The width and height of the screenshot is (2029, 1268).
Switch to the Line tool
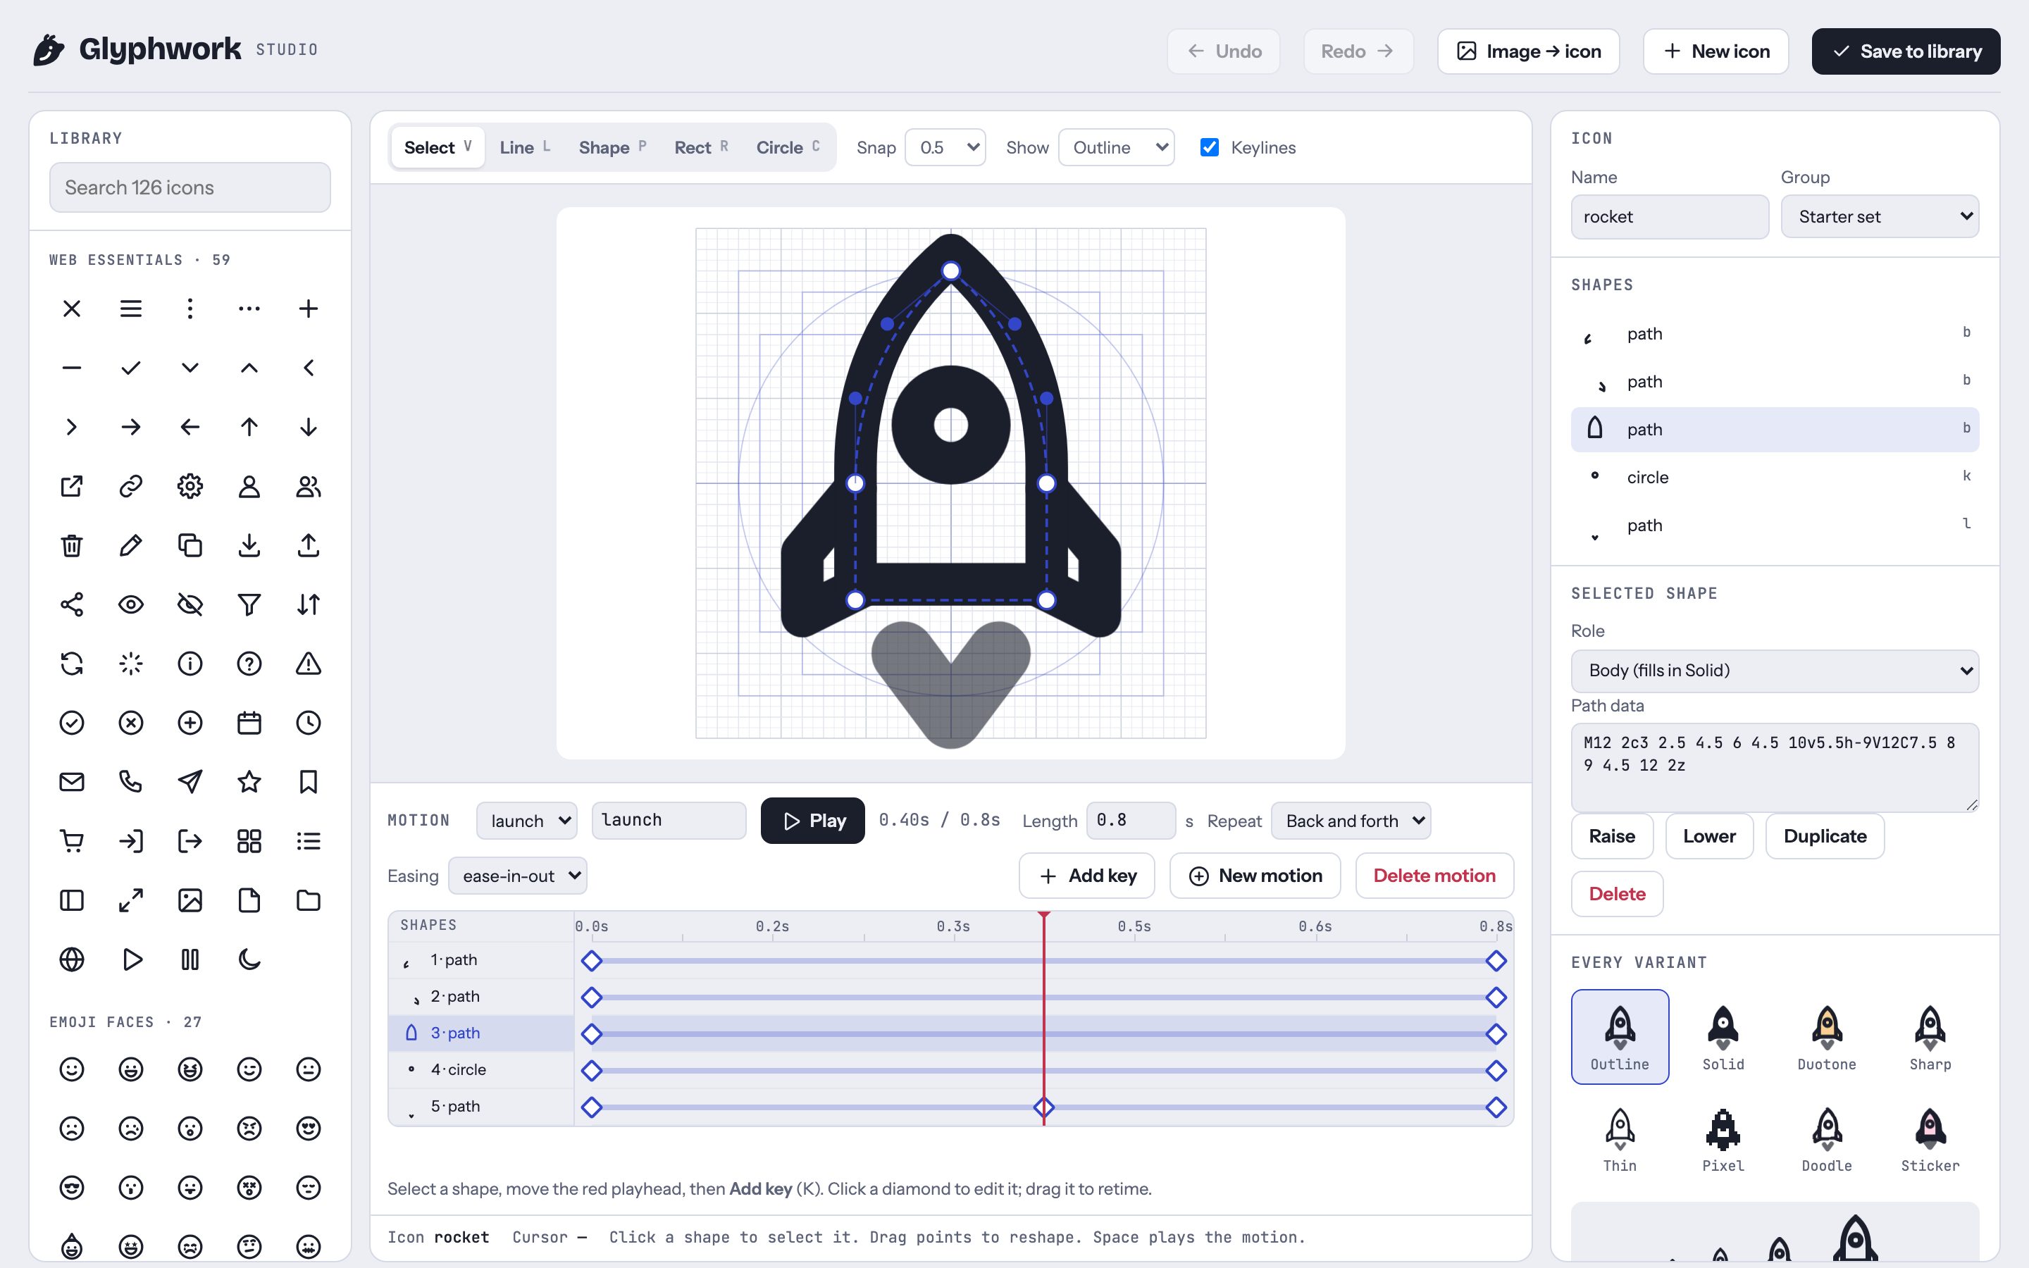click(525, 148)
